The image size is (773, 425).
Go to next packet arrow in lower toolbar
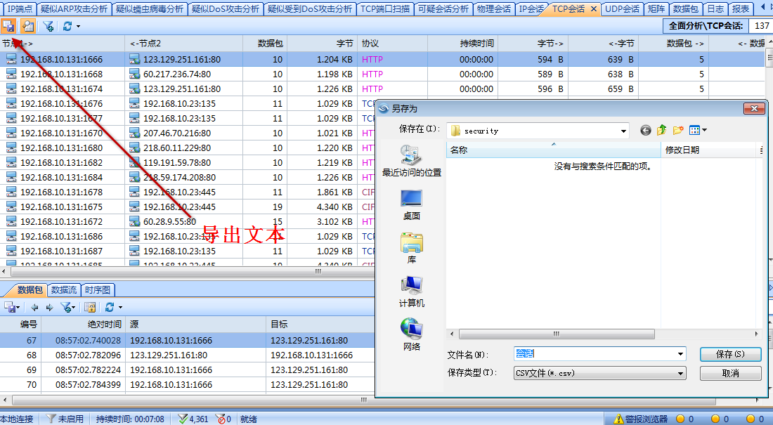coord(49,307)
